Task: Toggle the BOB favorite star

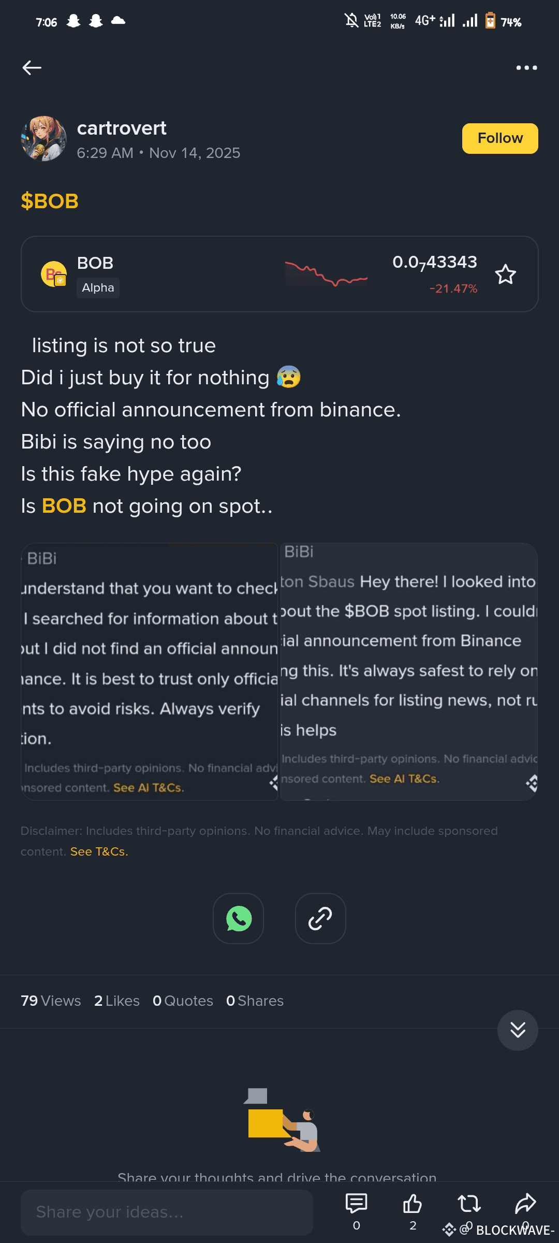Action: (x=505, y=274)
